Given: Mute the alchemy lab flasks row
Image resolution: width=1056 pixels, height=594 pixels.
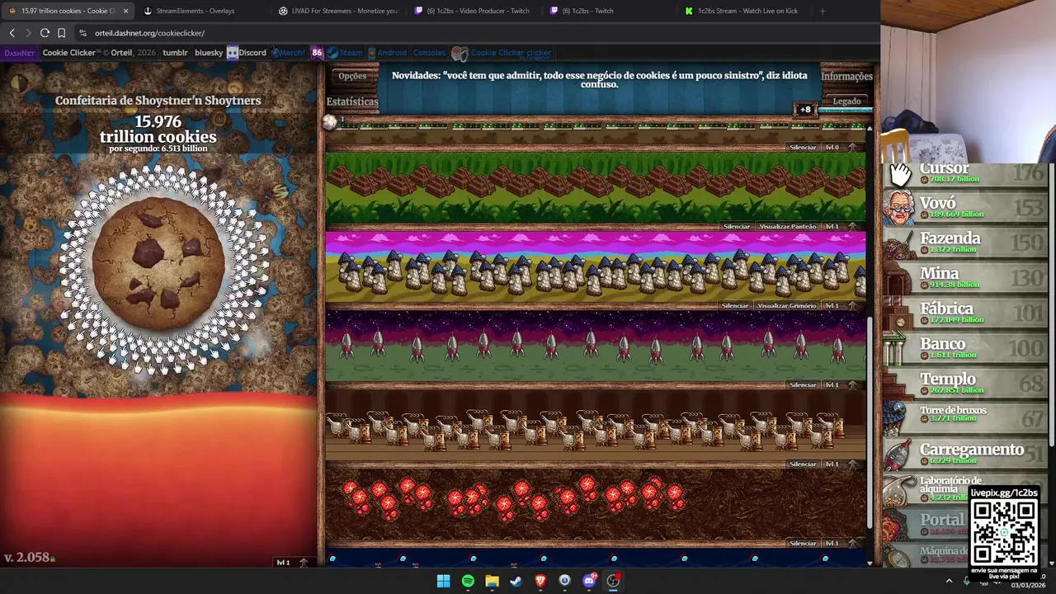Looking at the screenshot, I should click(x=803, y=464).
